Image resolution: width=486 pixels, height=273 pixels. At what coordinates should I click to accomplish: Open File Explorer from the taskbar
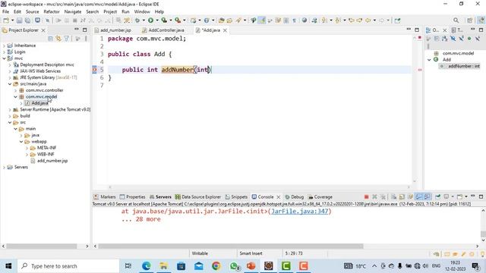click(x=164, y=266)
